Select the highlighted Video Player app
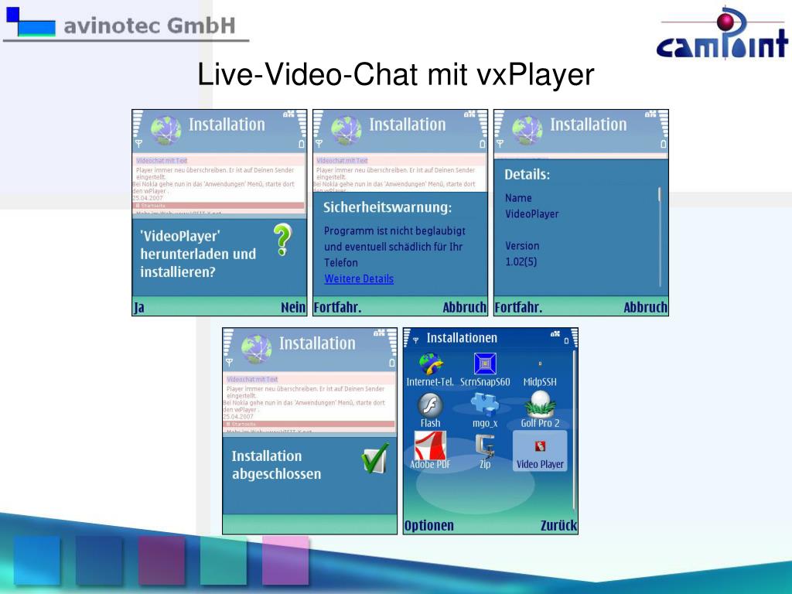792x594 pixels. click(x=540, y=451)
